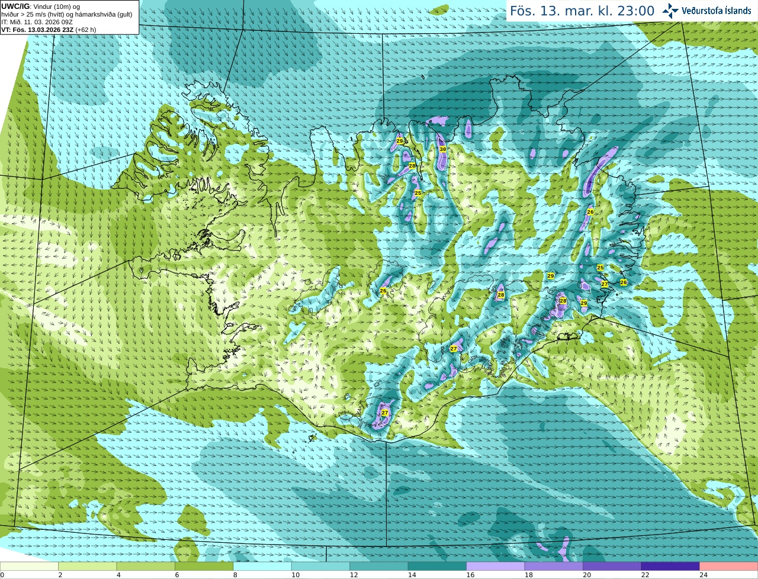Viewport: 758px width, 579px height.
Task: Pick the 8–10 m/s light cyan legend swatch
Action: point(262,567)
